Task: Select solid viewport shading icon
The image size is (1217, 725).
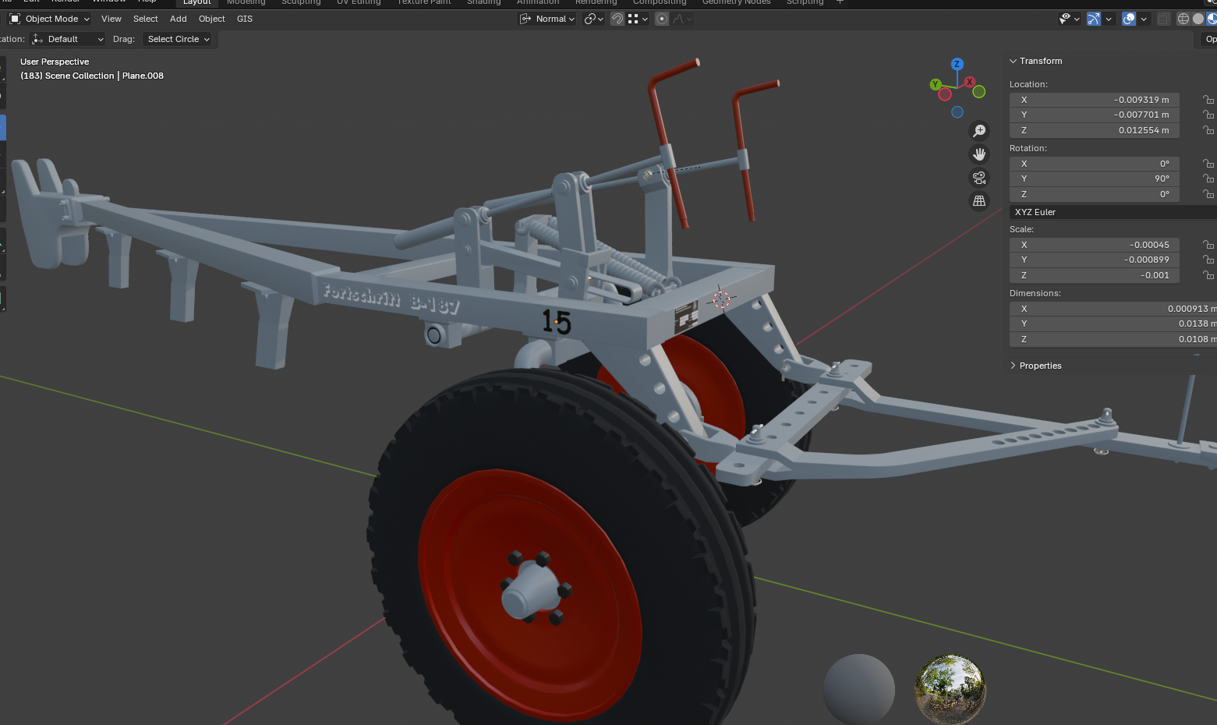Action: pos(1198,19)
